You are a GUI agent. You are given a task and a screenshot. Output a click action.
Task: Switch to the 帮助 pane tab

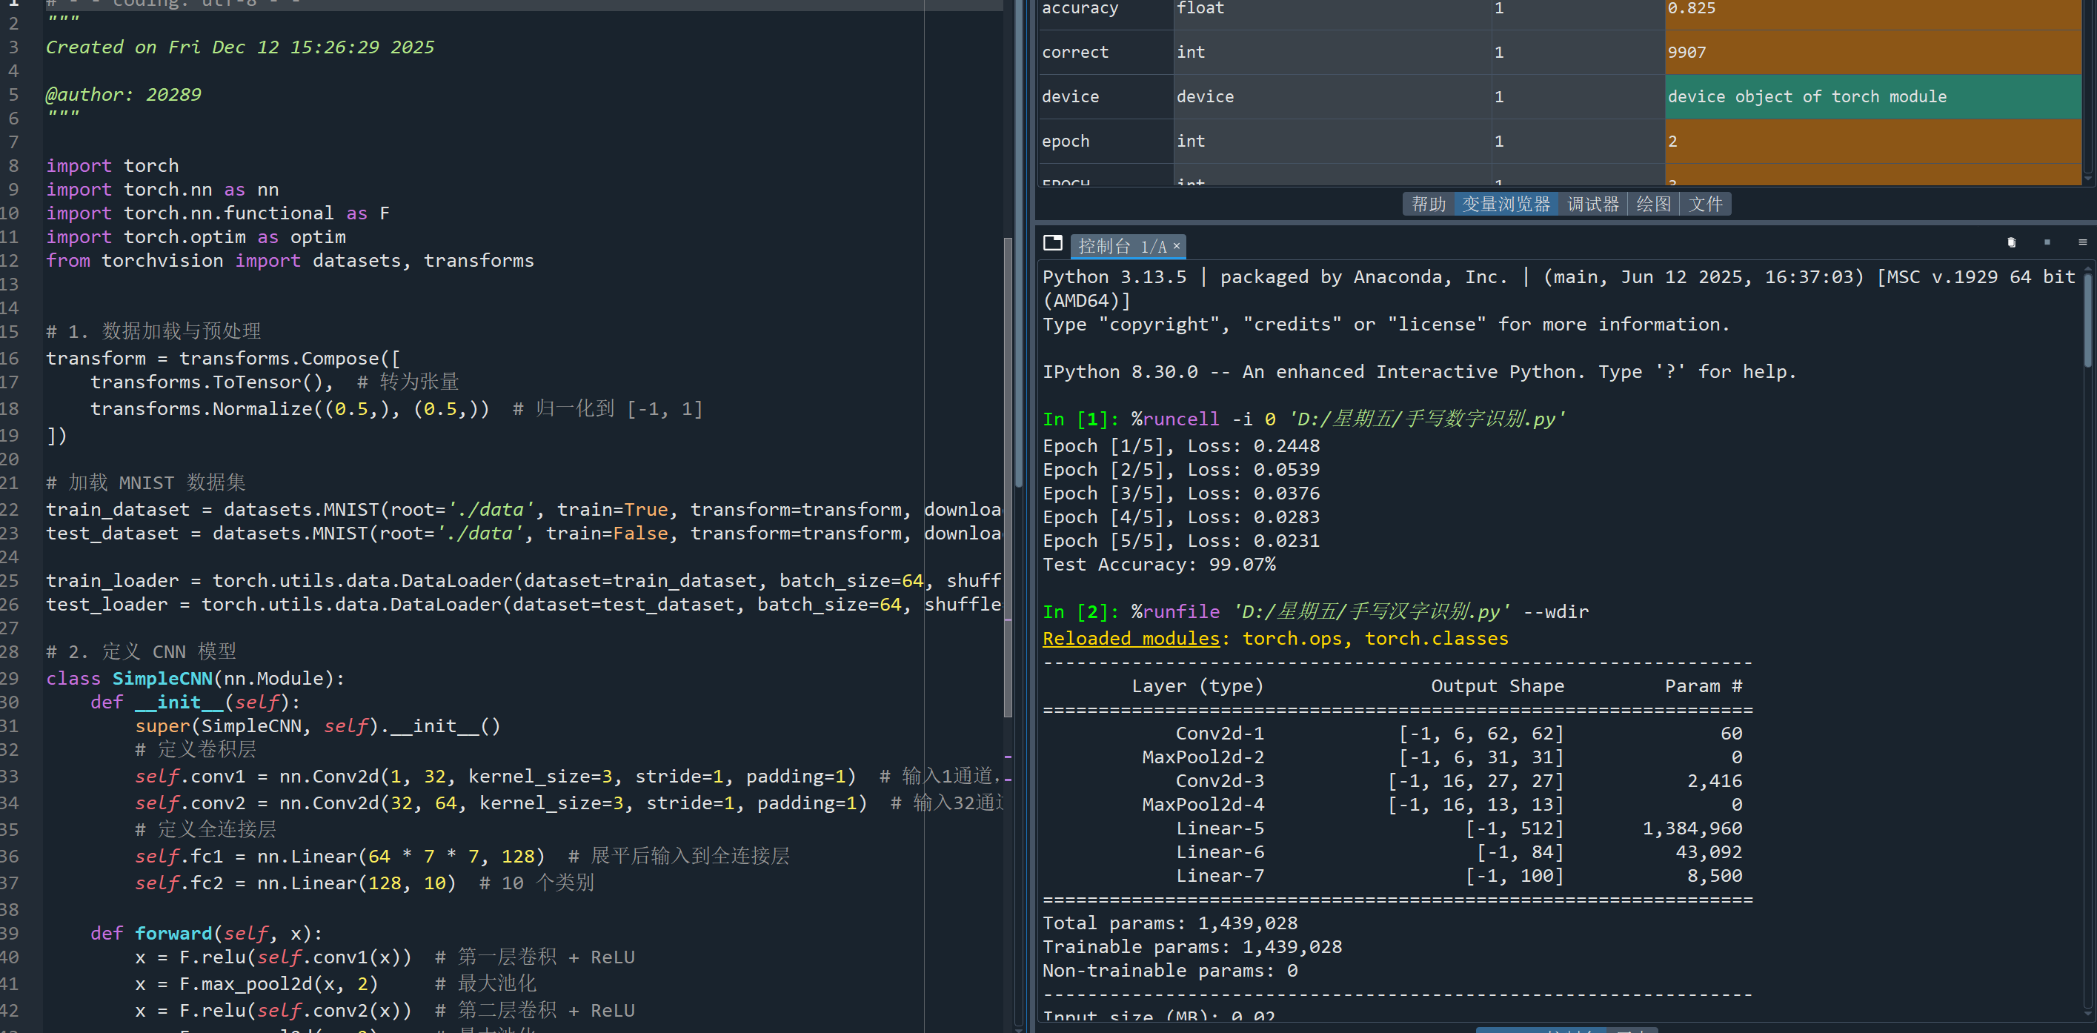[1428, 205]
